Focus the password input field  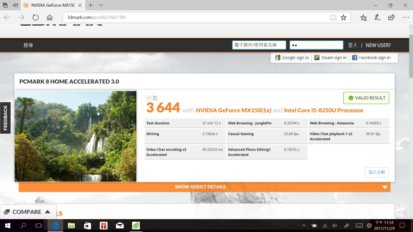tap(316, 45)
